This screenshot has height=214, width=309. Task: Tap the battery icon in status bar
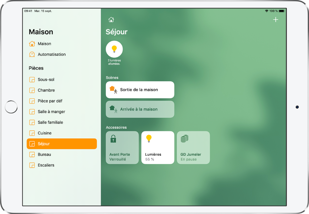point(282,11)
